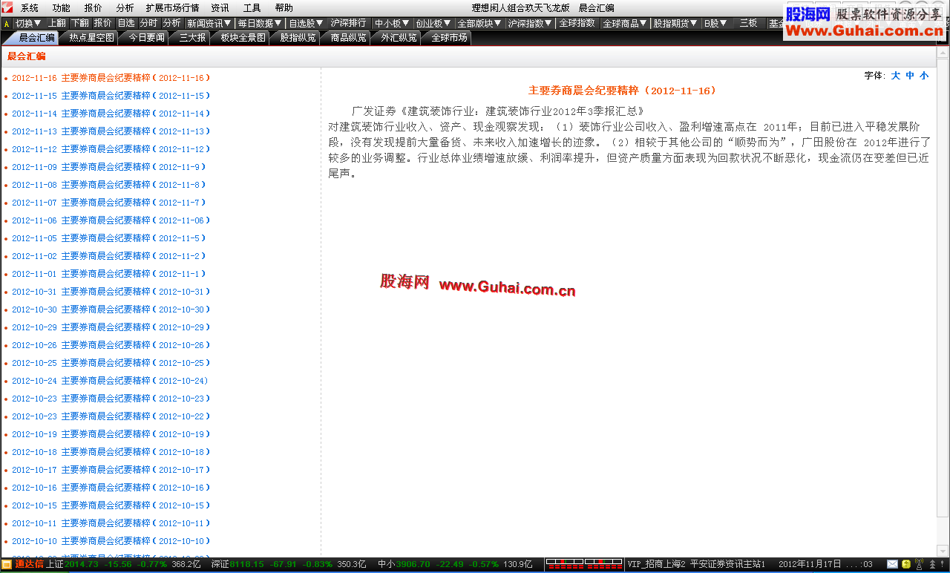Screen dimensions: 950x573
Task: Select the 晨会汇编 tab
Action: 35,37
